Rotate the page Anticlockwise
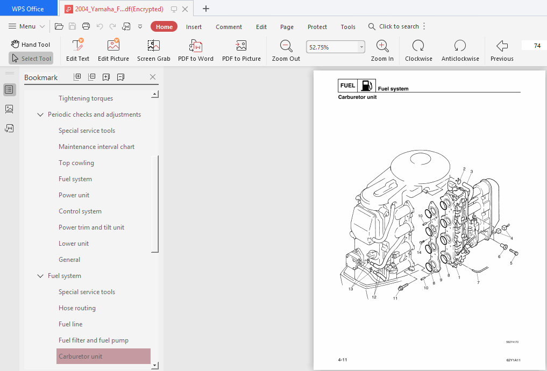This screenshot has height=371, width=547. pyautogui.click(x=460, y=50)
